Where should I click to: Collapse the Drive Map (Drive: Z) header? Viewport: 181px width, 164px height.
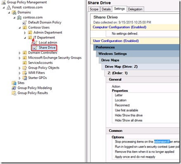tap(141, 67)
